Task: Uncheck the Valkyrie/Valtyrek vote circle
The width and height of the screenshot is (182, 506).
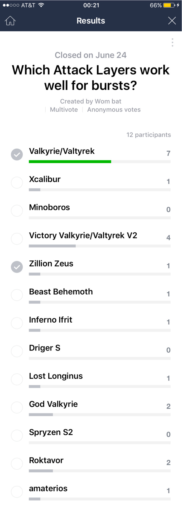Action: pyautogui.click(x=17, y=154)
